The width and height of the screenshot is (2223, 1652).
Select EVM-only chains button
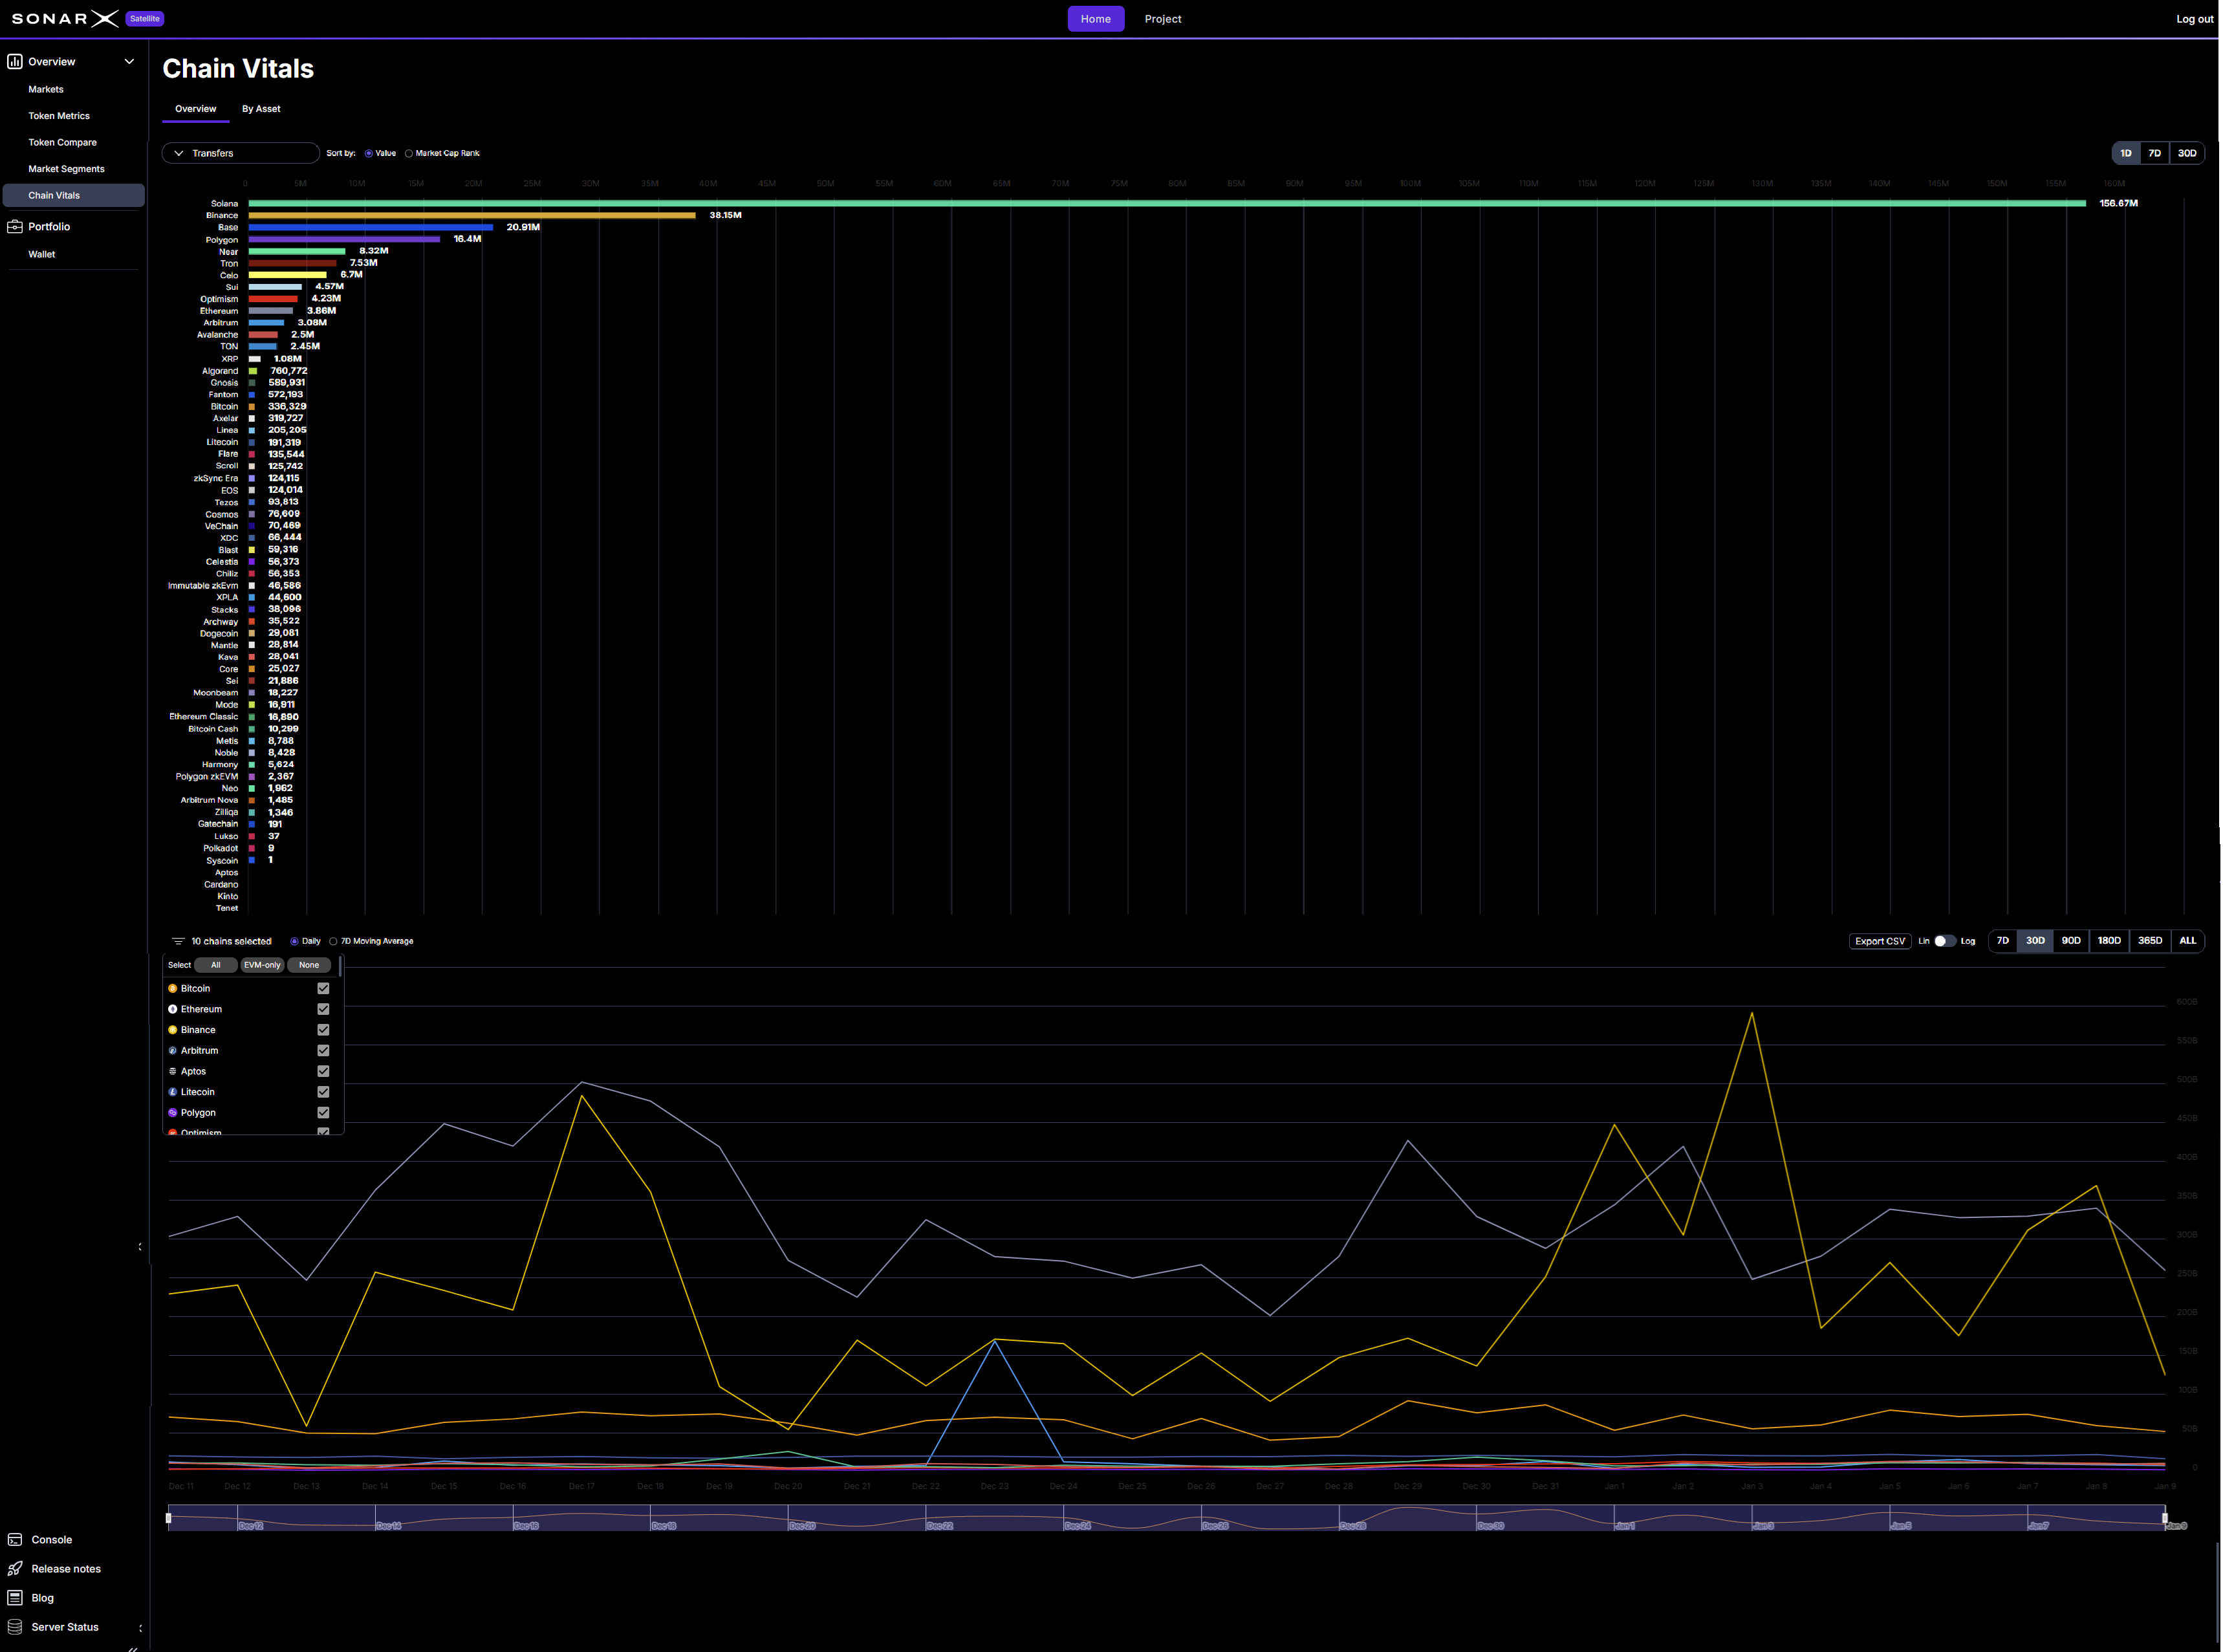(x=262, y=965)
